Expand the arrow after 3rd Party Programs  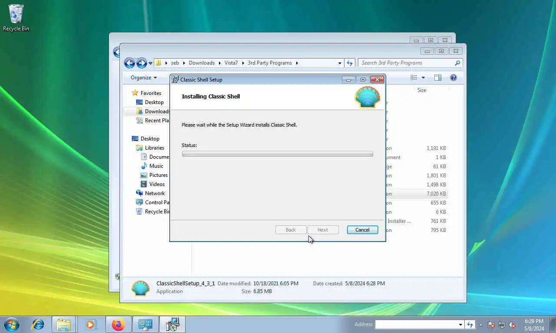297,63
